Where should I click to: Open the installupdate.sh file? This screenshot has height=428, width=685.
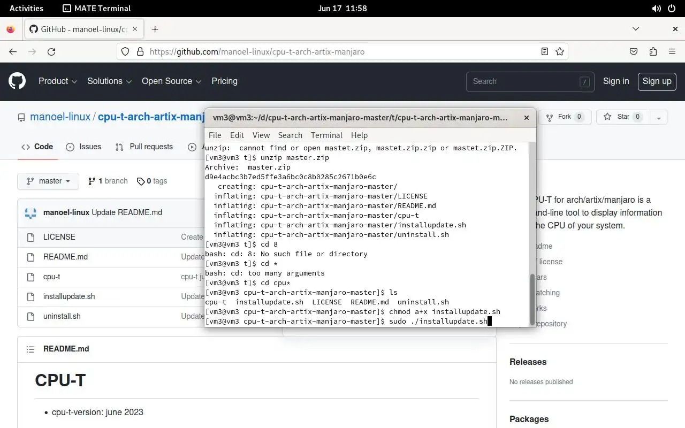(x=69, y=296)
